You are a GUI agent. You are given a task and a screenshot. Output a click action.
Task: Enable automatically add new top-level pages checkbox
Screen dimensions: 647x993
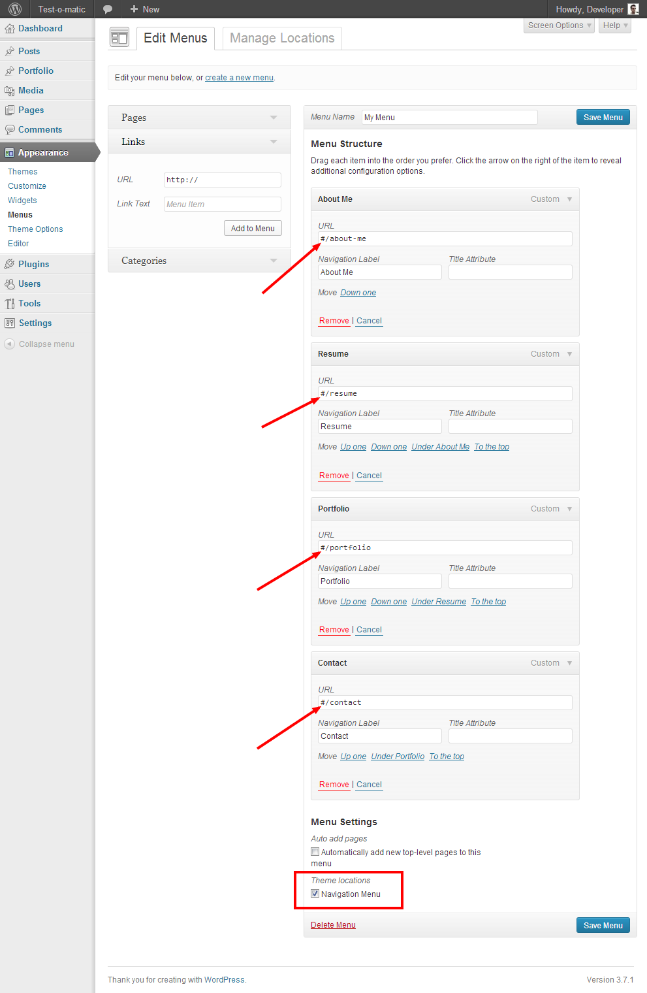(x=315, y=852)
